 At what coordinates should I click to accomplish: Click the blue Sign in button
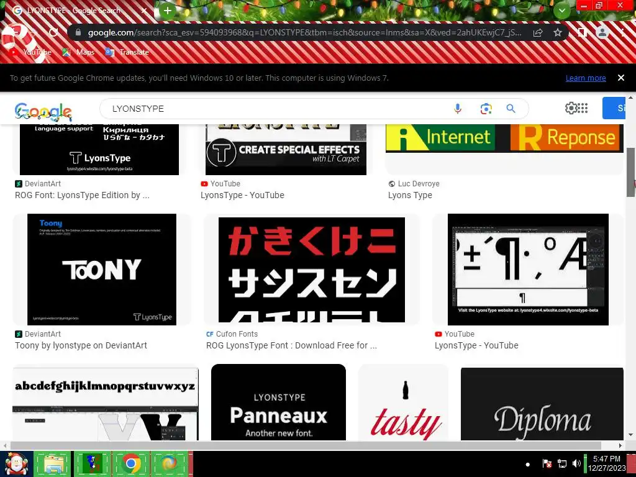(x=613, y=108)
